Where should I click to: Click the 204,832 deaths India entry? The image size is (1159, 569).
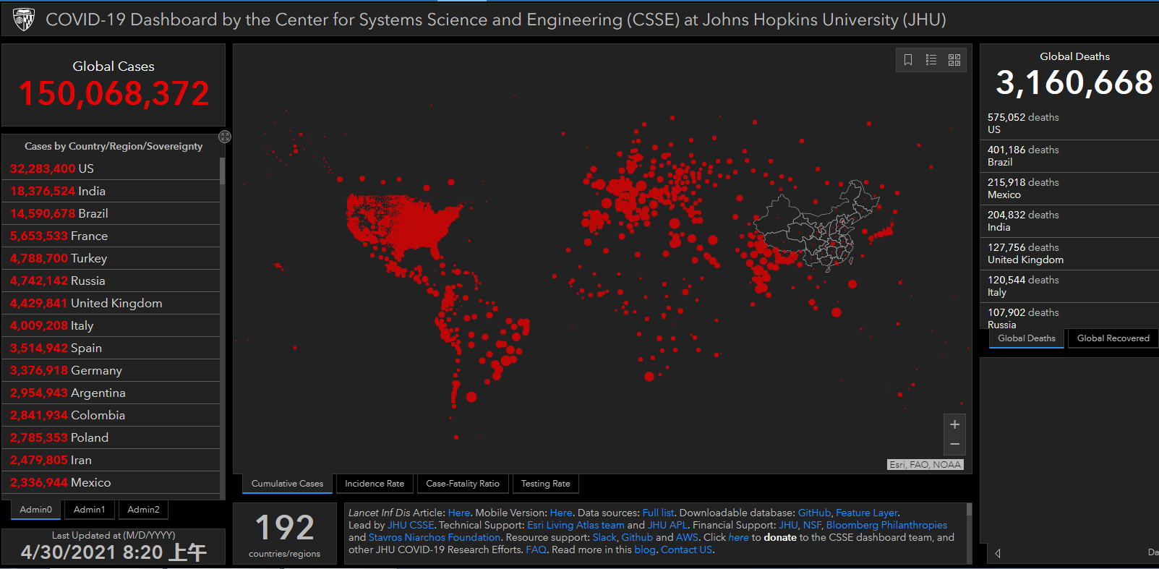tap(1070, 221)
